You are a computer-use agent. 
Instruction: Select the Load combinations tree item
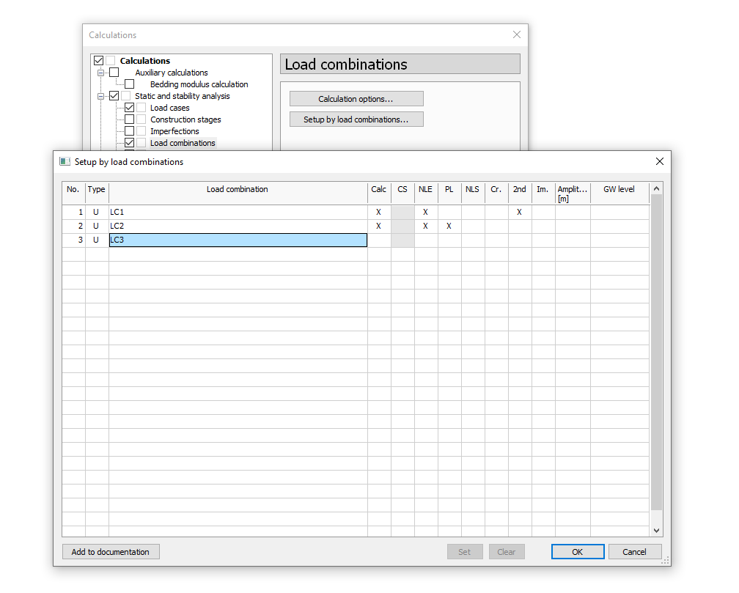(x=183, y=143)
